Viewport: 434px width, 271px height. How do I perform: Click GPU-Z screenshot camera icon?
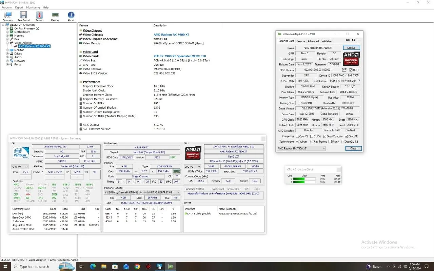coord(348,40)
